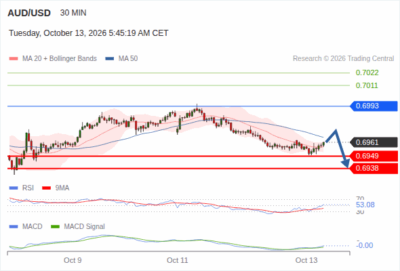Click the MA 50 blue legend swatch
The height and width of the screenshot is (271, 400).
110,59
